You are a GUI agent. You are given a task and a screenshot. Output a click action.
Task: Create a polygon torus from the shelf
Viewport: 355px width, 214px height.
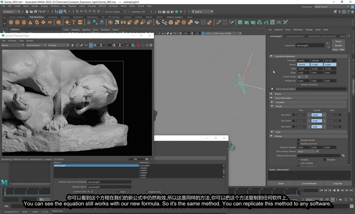[x=37, y=22]
